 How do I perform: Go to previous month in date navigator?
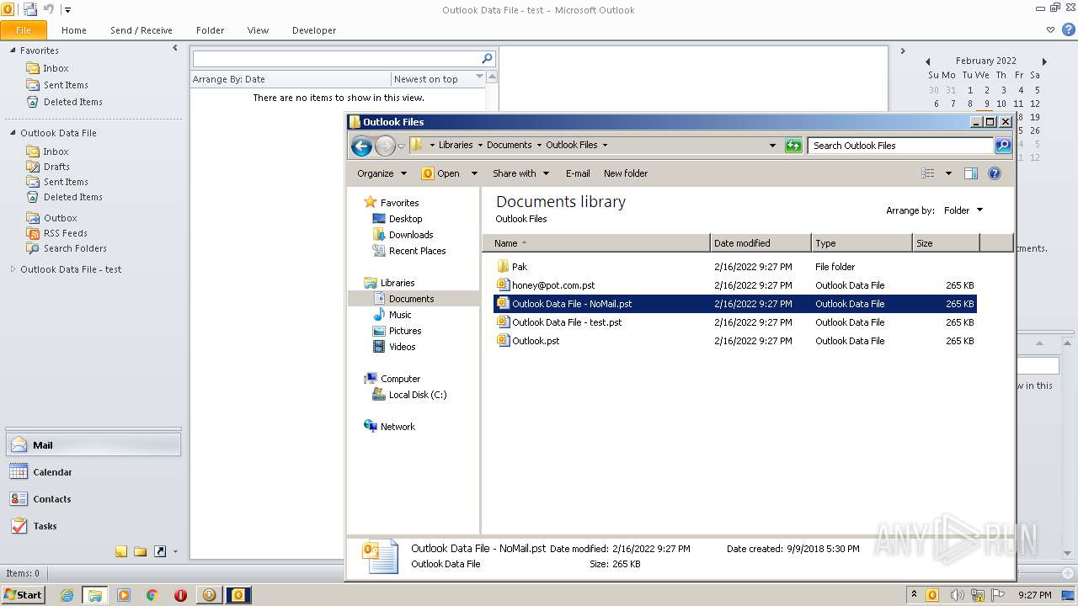point(928,61)
